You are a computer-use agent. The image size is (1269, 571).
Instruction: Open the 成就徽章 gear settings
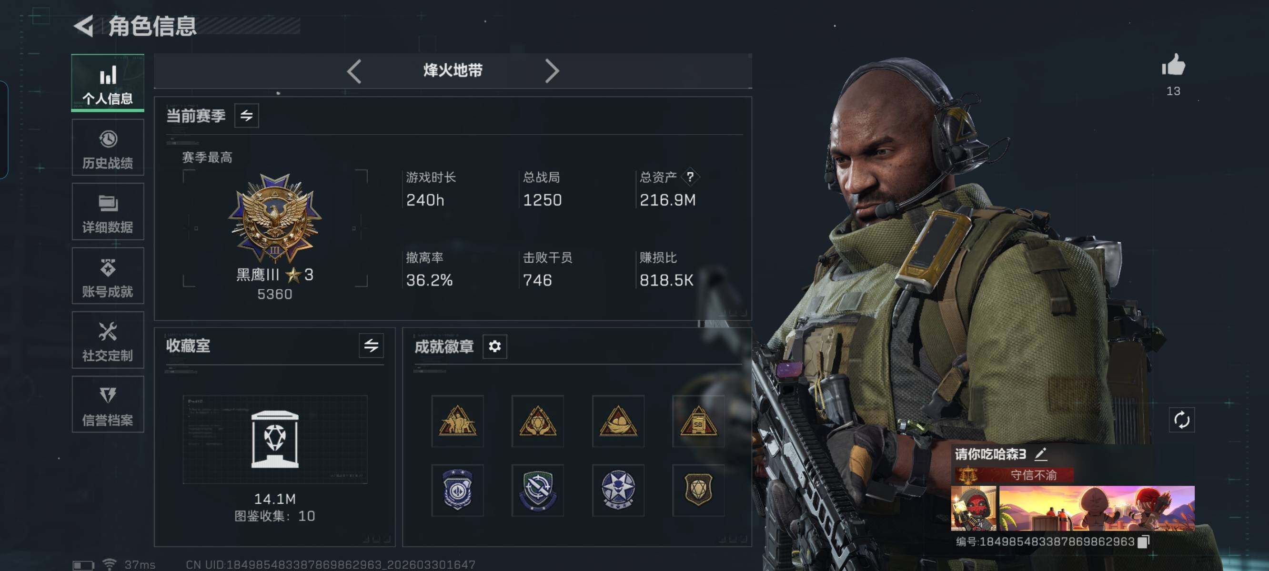(x=494, y=346)
